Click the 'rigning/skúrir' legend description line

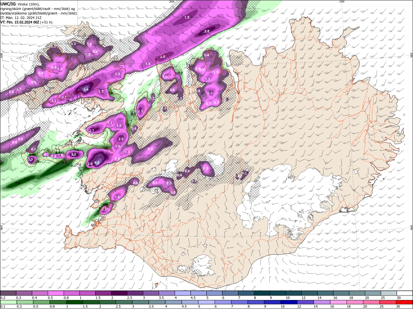tap(38, 9)
